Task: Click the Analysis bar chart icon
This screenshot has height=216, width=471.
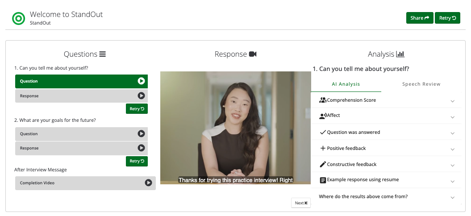Action: pos(400,54)
